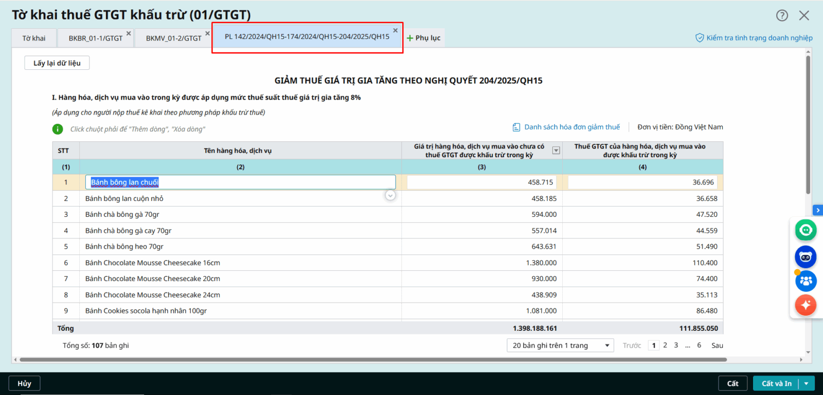Add a new appendix via Phụ lục
Image resolution: width=823 pixels, height=395 pixels.
coord(423,38)
